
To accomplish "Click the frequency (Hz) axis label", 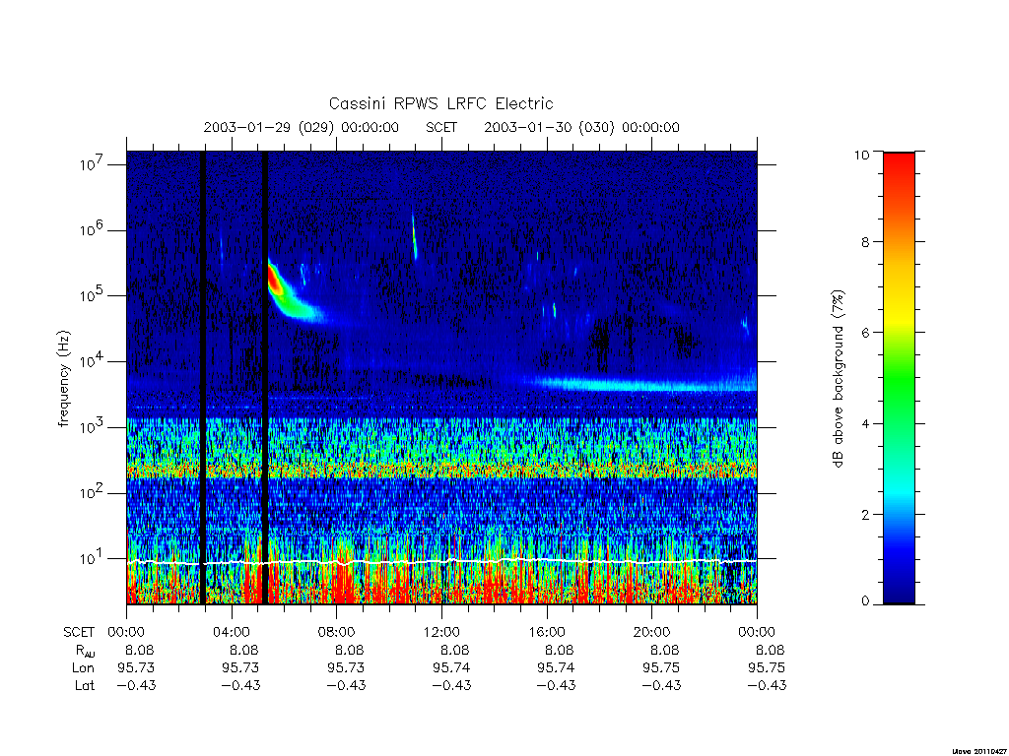I will pos(64,378).
